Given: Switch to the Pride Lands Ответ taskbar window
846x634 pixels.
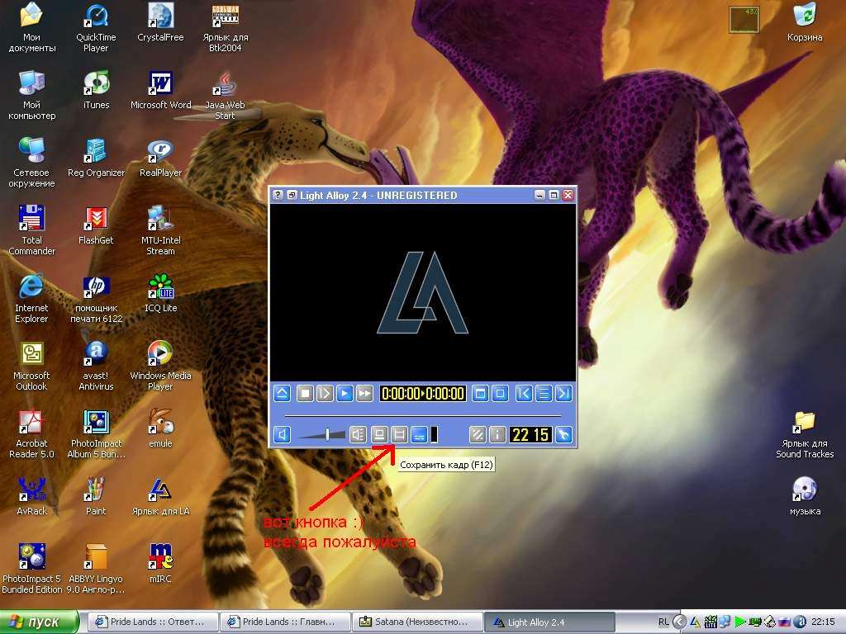Looking at the screenshot, I should pos(152,622).
